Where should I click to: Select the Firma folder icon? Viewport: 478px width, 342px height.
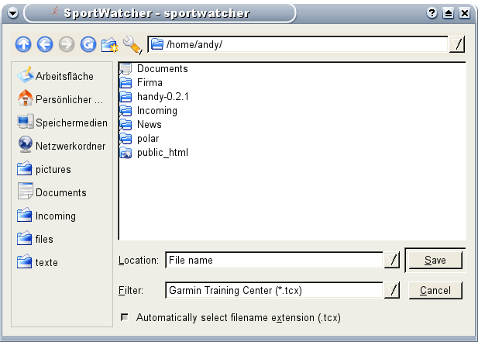pos(126,83)
